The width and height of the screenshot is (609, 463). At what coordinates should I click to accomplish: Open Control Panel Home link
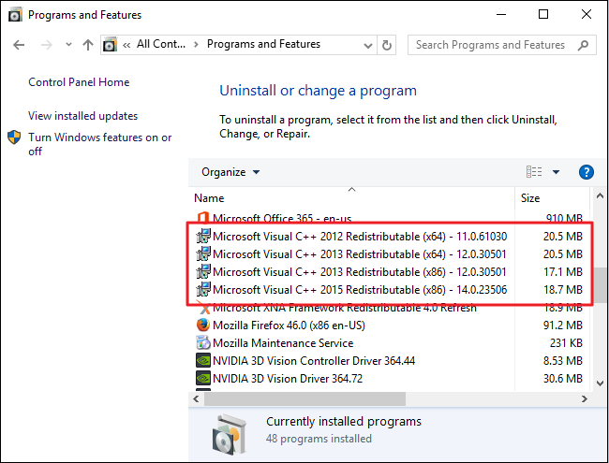point(79,82)
